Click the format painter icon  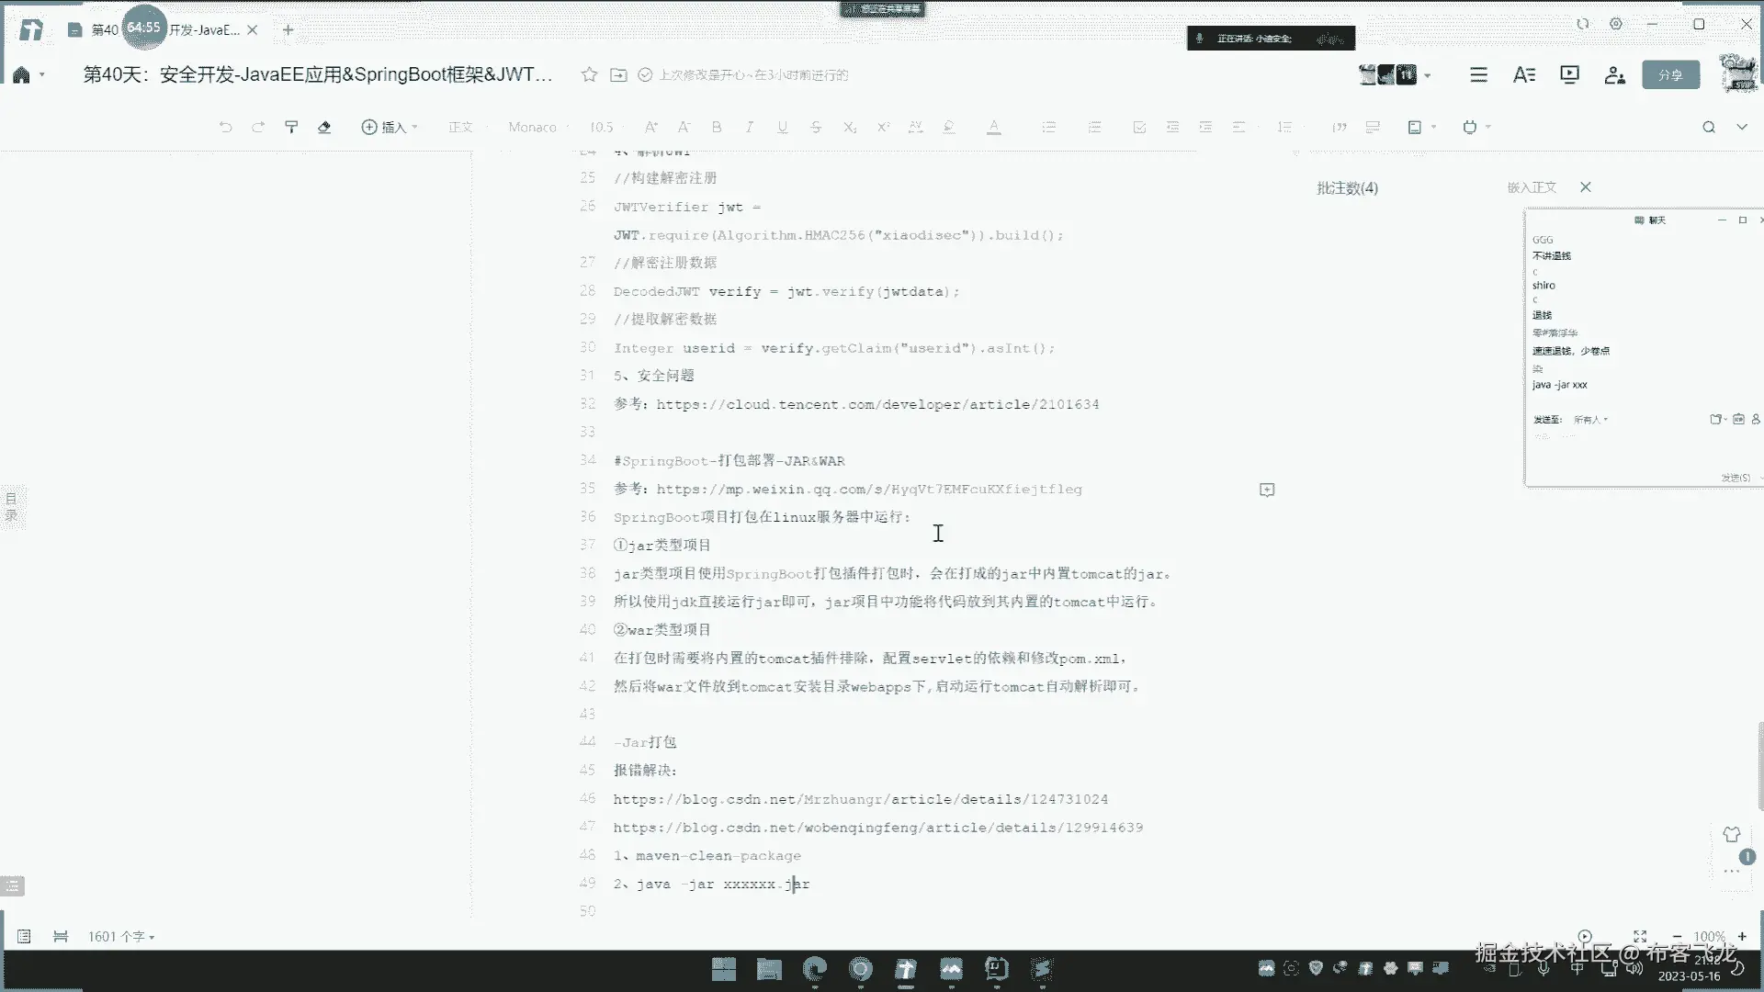[x=291, y=127]
